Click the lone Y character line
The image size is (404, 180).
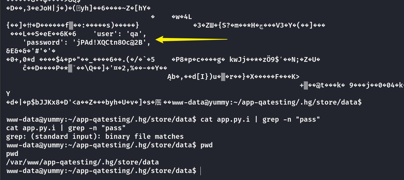coord(8,94)
